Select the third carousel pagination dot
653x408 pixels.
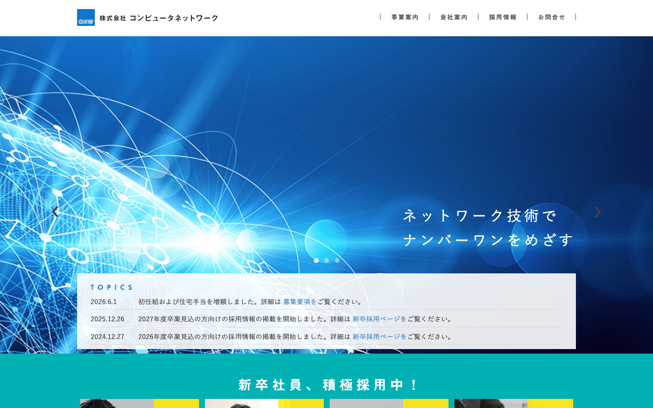click(337, 260)
